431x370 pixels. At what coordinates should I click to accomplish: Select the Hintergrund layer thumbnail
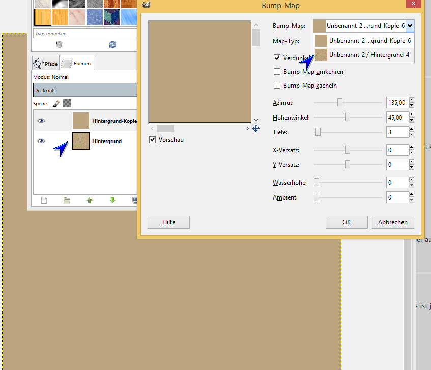81,141
